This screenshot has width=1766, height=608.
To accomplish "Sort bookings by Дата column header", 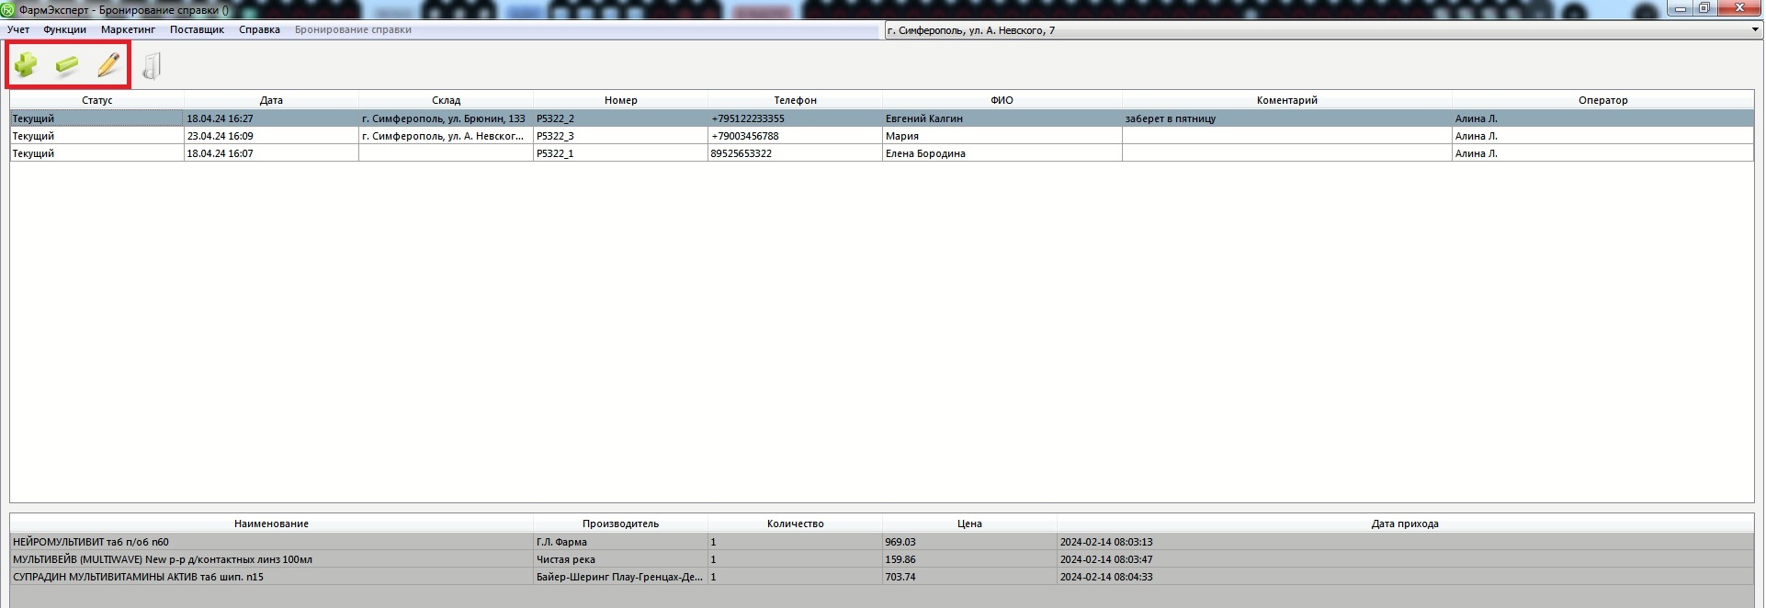I will (x=271, y=100).
